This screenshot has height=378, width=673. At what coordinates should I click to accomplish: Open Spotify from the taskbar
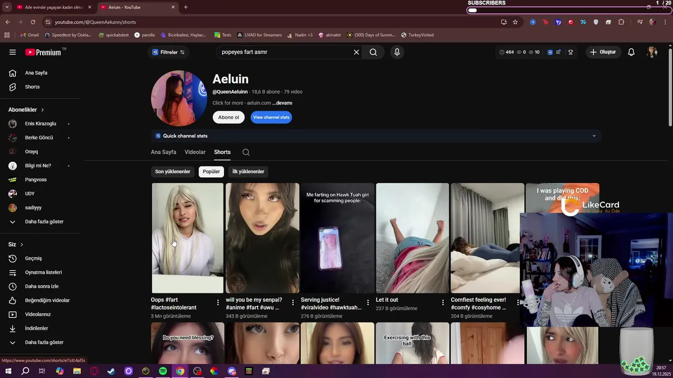(x=163, y=371)
